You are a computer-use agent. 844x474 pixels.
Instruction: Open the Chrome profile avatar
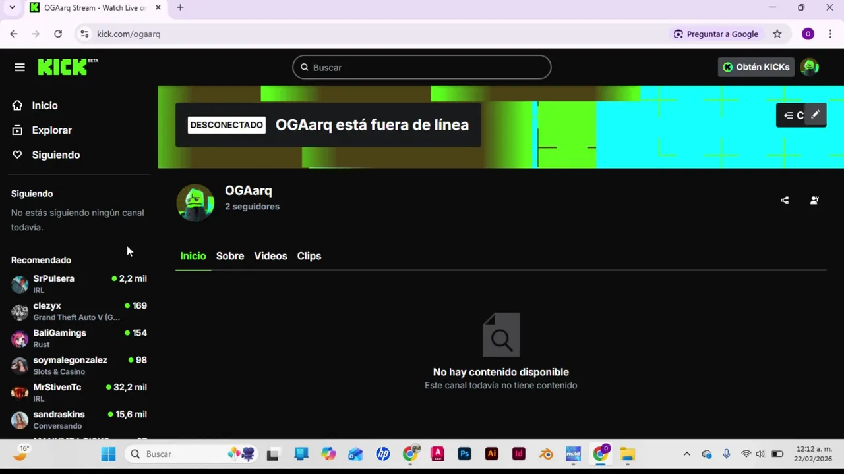pos(808,34)
